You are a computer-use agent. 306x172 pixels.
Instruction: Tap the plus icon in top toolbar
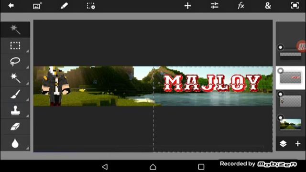(187, 6)
